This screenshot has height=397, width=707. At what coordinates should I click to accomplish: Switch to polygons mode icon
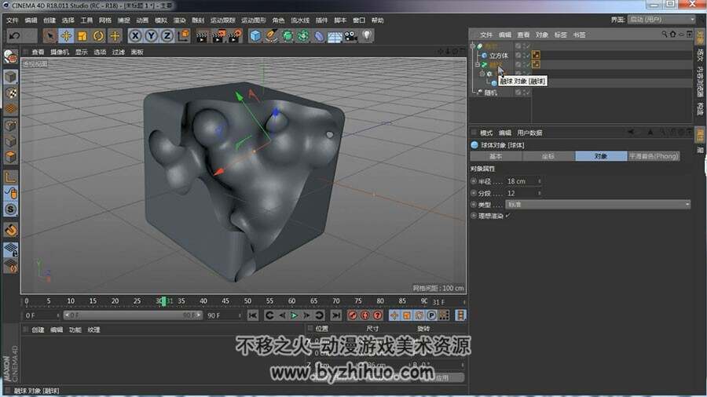(x=11, y=157)
